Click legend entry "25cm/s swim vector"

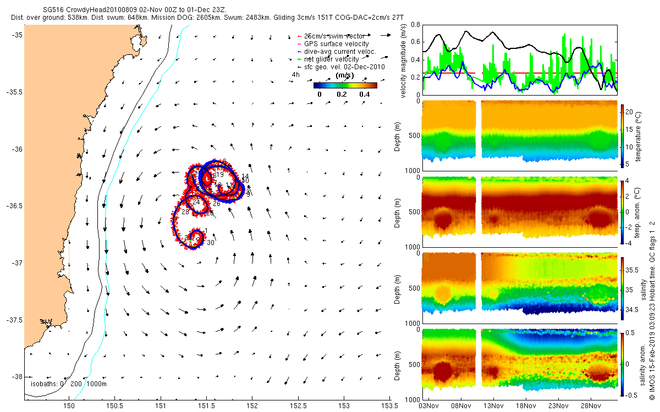[x=334, y=36]
